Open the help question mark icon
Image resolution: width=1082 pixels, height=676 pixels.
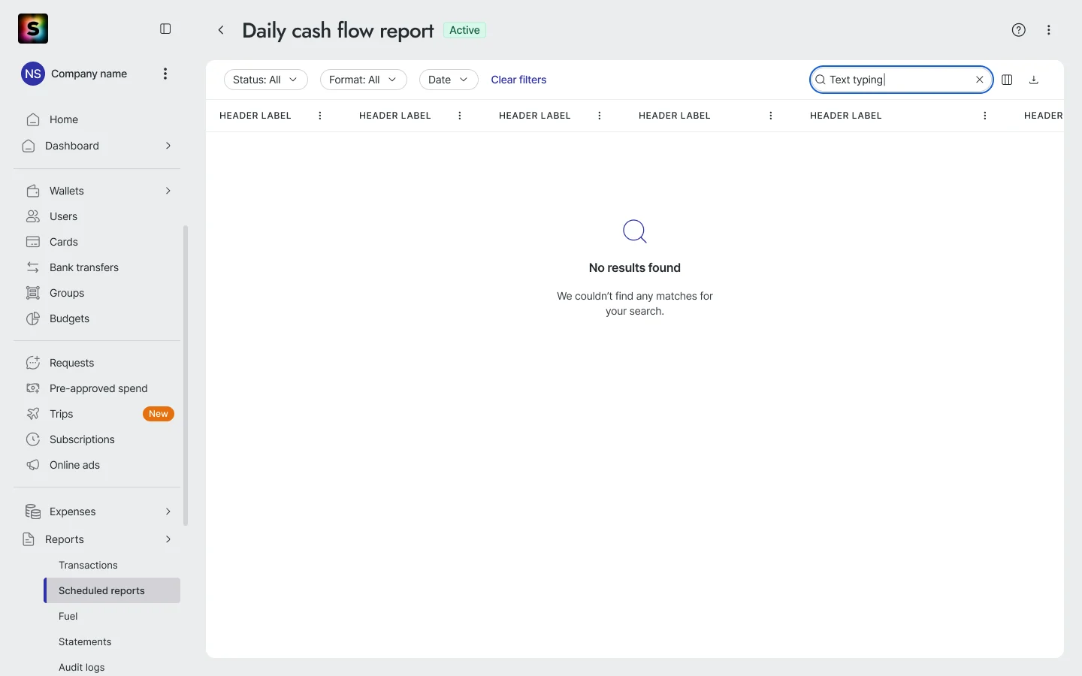(1019, 30)
